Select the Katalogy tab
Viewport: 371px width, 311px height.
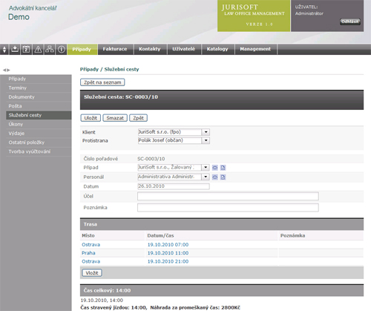click(217, 49)
